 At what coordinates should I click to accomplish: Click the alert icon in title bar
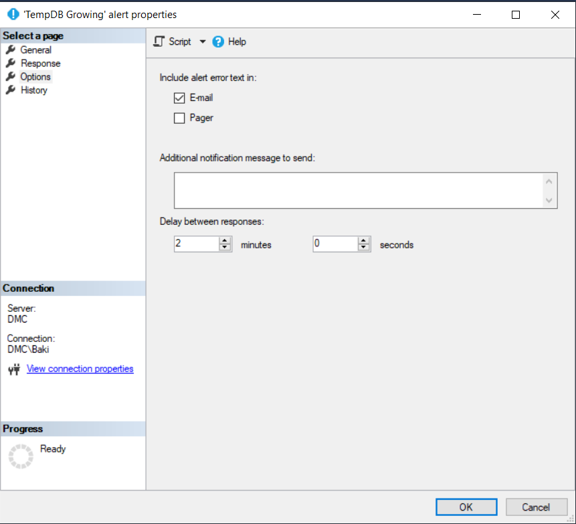click(13, 14)
